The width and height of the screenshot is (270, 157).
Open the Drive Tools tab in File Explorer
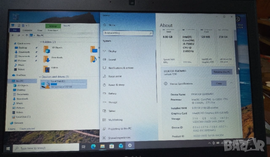click(x=53, y=30)
